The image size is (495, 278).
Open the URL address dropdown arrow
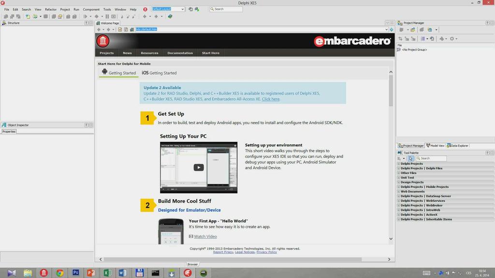[386, 29]
